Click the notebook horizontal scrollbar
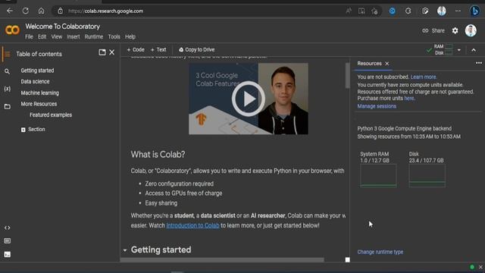This screenshot has height=273, width=485. tap(222, 260)
